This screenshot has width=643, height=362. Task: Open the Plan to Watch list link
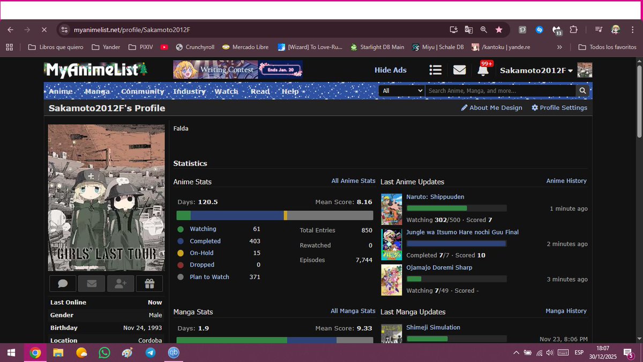(210, 277)
